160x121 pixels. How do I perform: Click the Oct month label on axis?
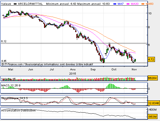coord(114,70)
